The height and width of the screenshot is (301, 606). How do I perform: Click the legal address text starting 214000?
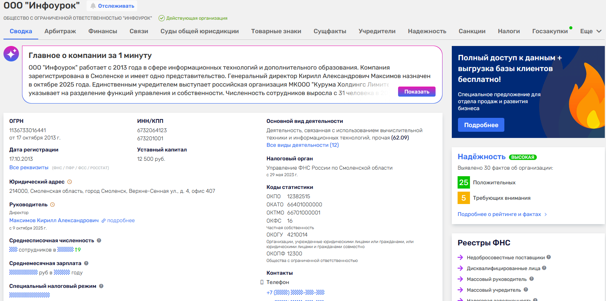(112, 191)
